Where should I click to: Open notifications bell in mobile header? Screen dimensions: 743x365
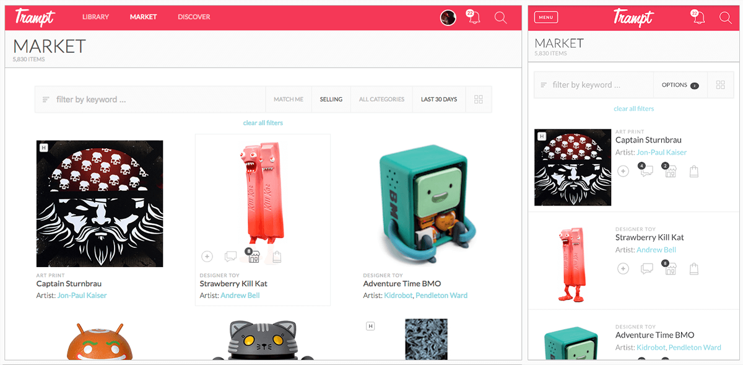coord(698,17)
